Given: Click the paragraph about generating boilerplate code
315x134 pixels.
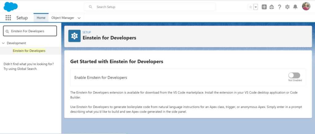Looking at the screenshot, I should [x=186, y=110].
